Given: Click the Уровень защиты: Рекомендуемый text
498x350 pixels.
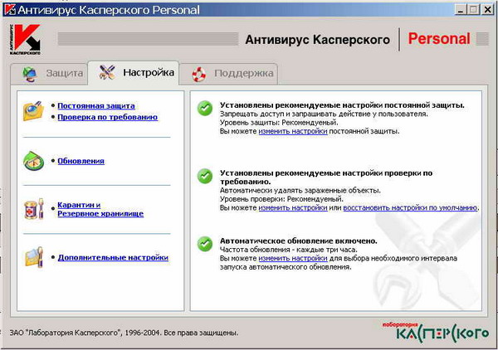Looking at the screenshot, I should [279, 123].
